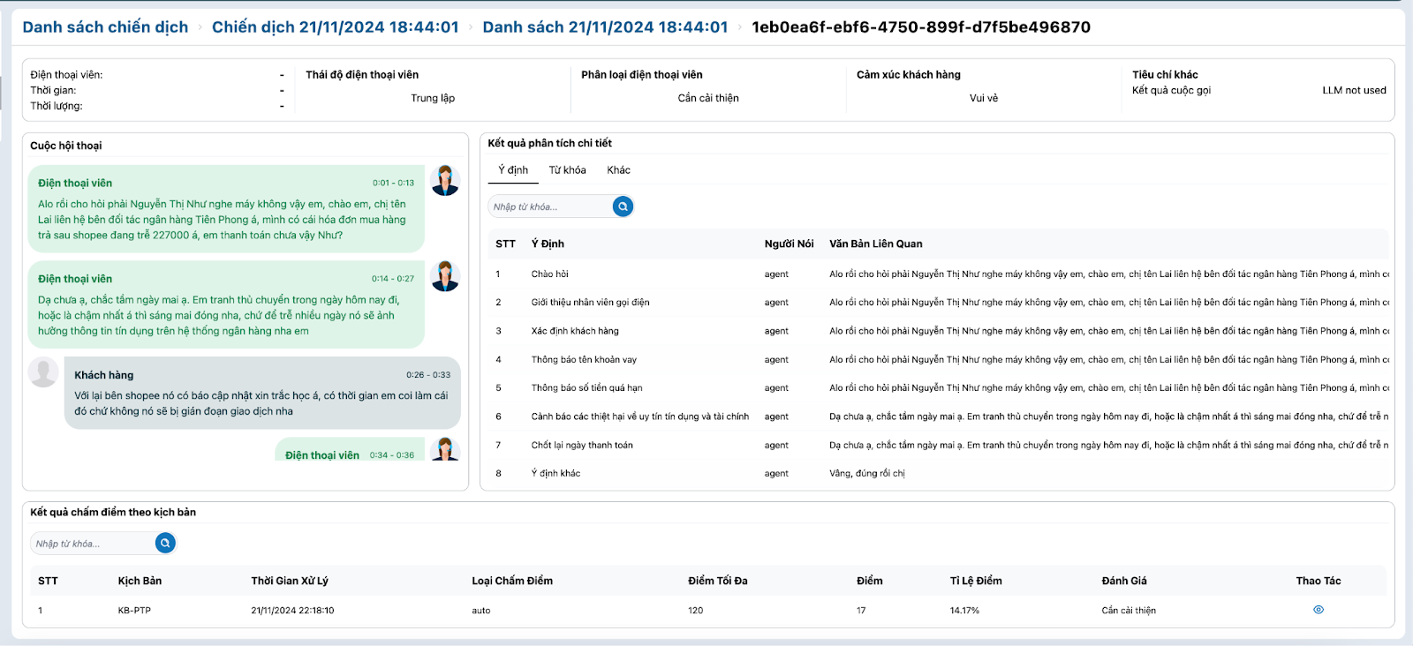This screenshot has height=646, width=1413.
Task: Select intent row 'Chốt lại ngày thanh toán'
Action: 939,445
